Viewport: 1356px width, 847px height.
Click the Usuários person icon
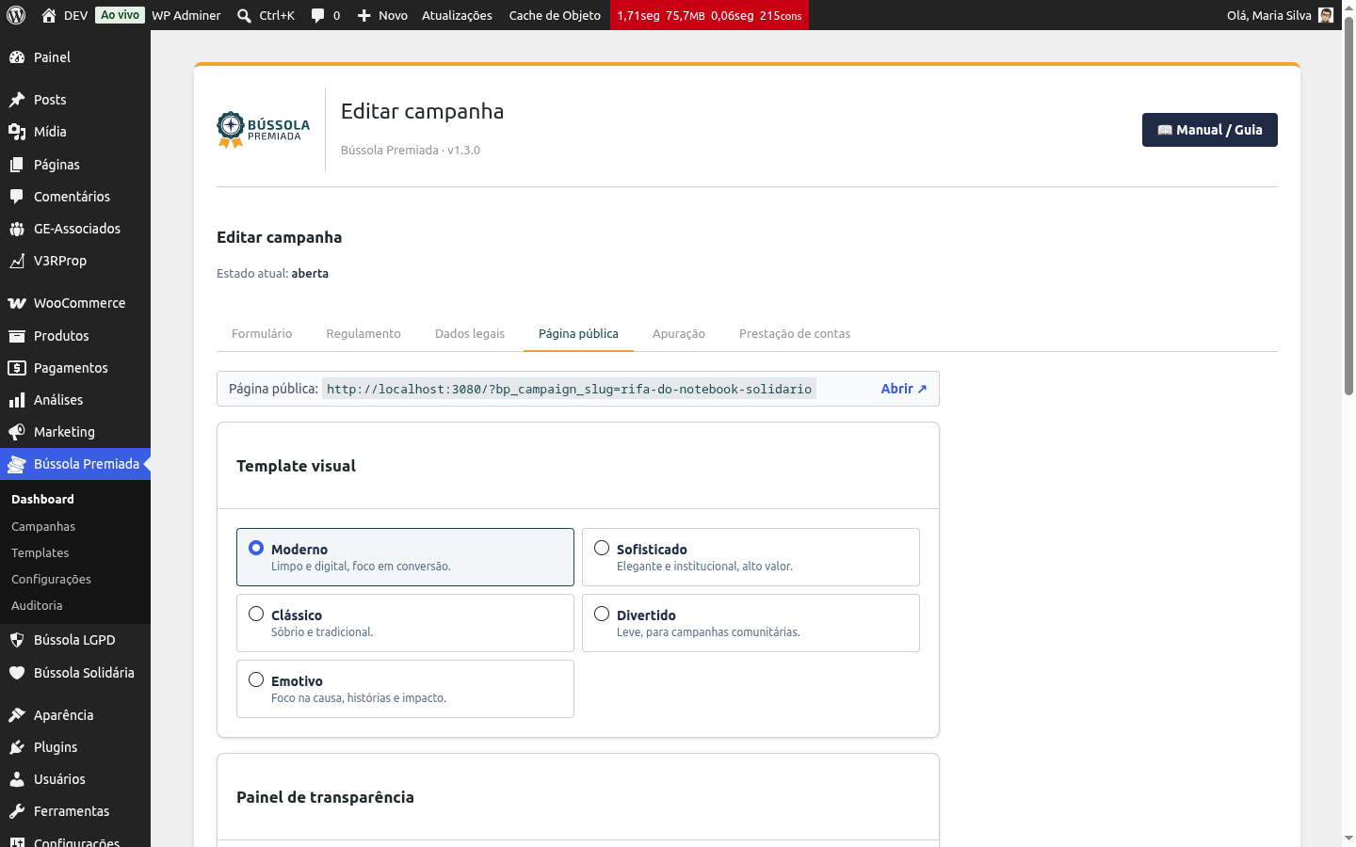17,779
